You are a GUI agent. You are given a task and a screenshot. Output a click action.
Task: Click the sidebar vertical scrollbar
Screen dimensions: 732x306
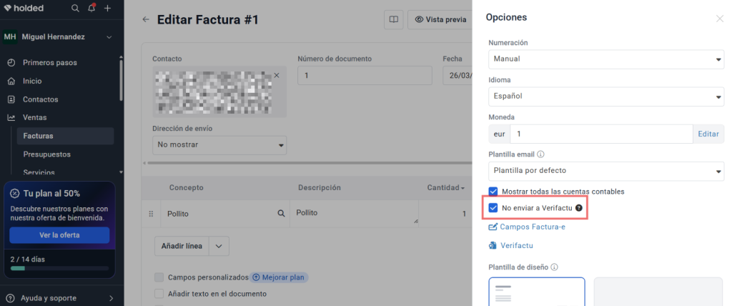point(122,79)
